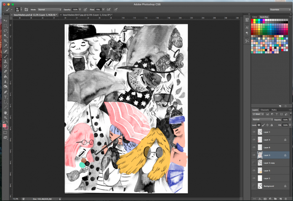Change screen mode via toolbox icon
The image size is (293, 201).
(x=5, y=138)
